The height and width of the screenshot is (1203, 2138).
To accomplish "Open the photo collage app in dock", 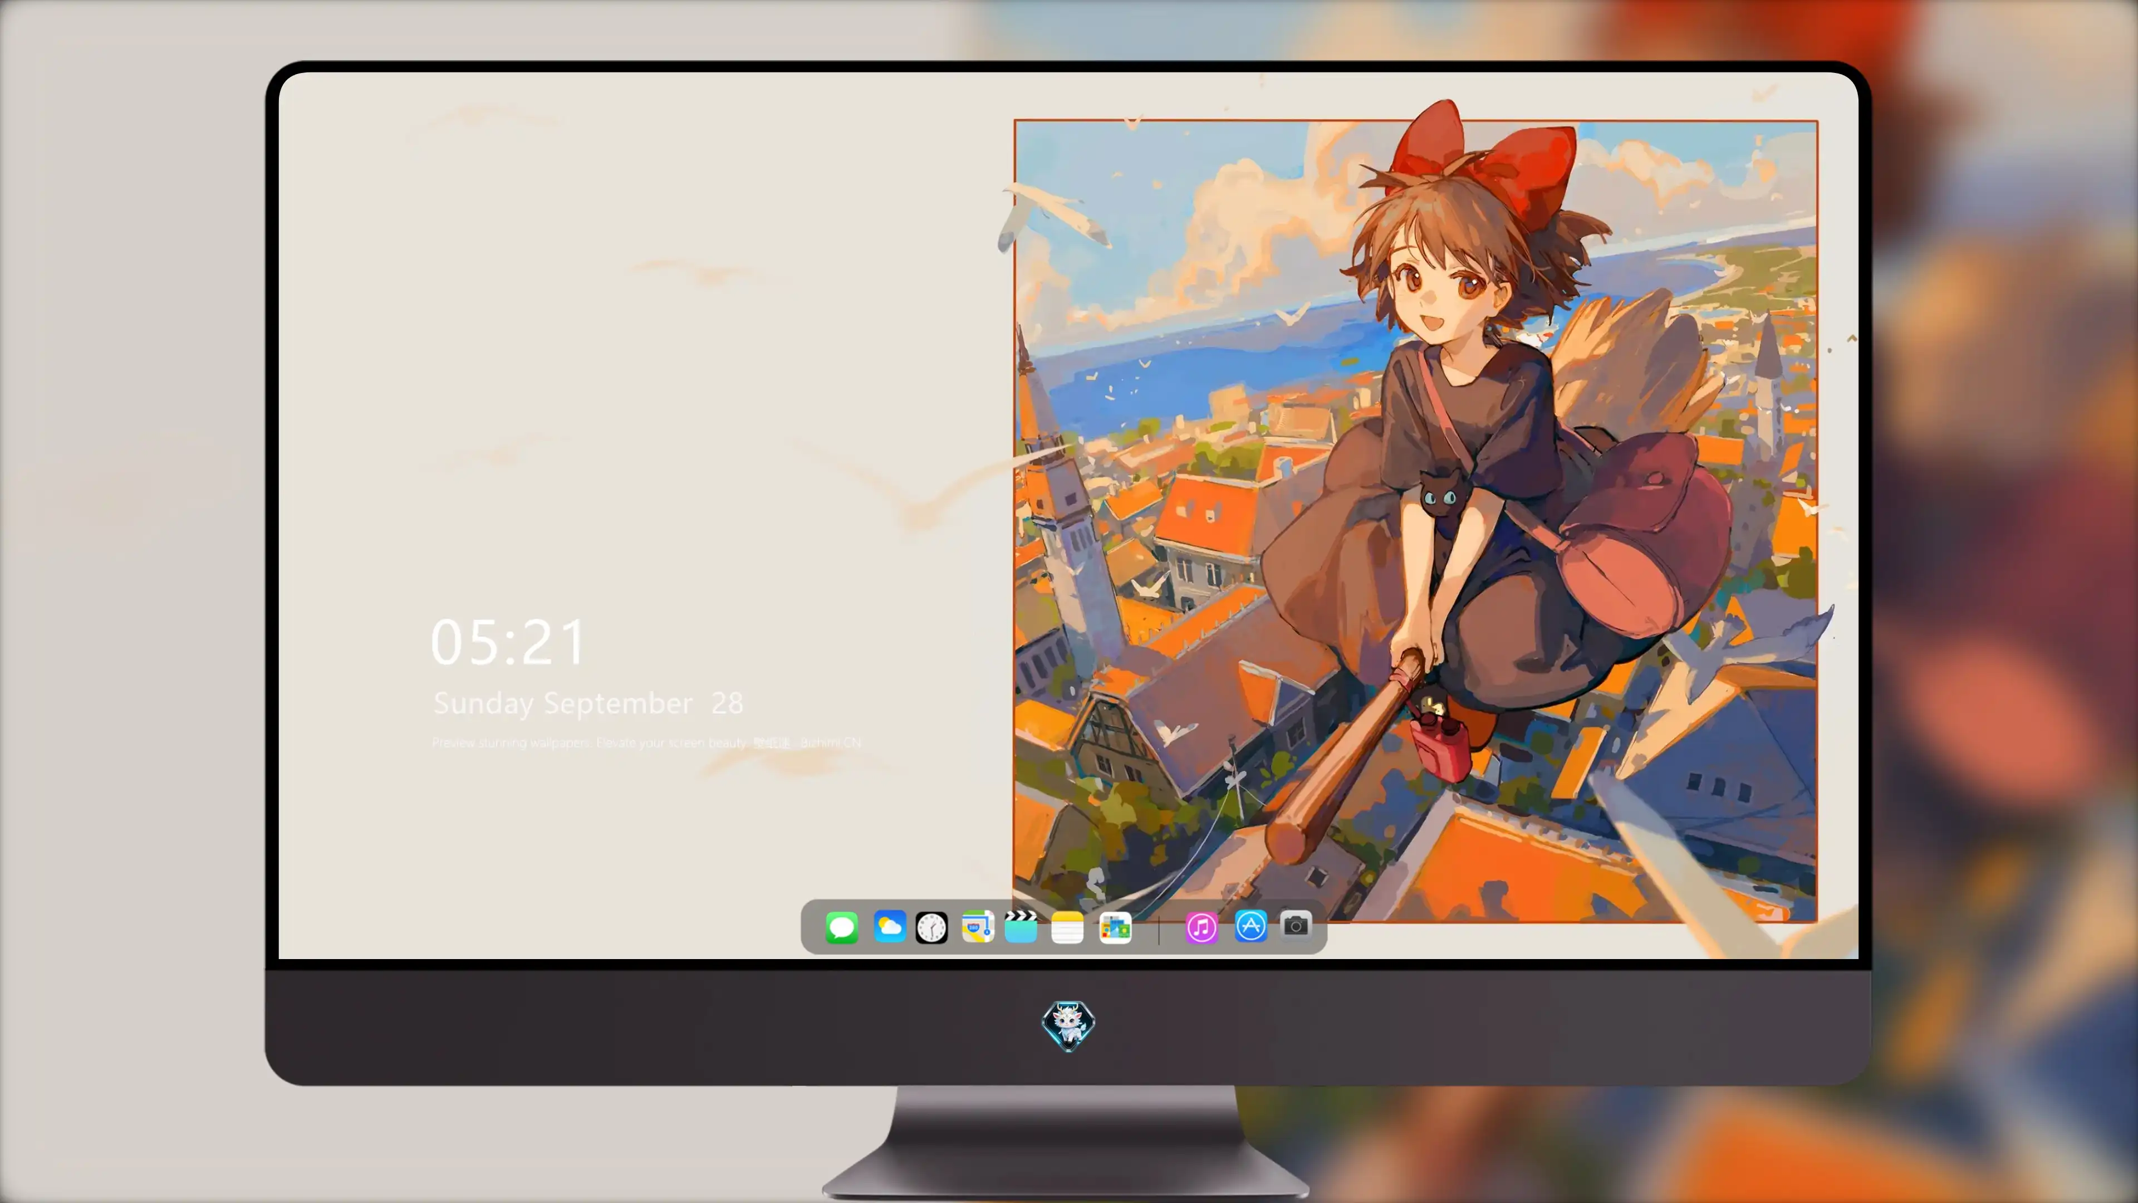I will point(1115,927).
